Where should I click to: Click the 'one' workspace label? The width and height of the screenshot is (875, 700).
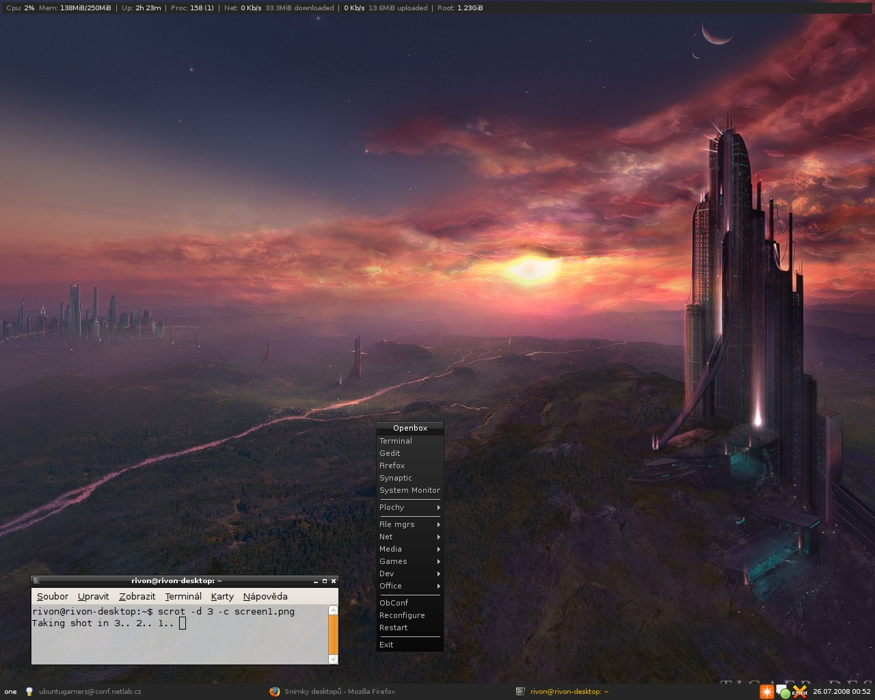[11, 691]
